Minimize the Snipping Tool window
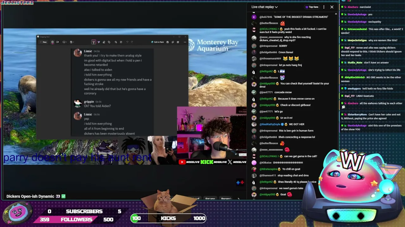Image resolution: width=405 pixels, height=227 pixels. [x=174, y=37]
